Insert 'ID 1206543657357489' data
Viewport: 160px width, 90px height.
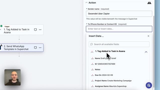(103, 64)
